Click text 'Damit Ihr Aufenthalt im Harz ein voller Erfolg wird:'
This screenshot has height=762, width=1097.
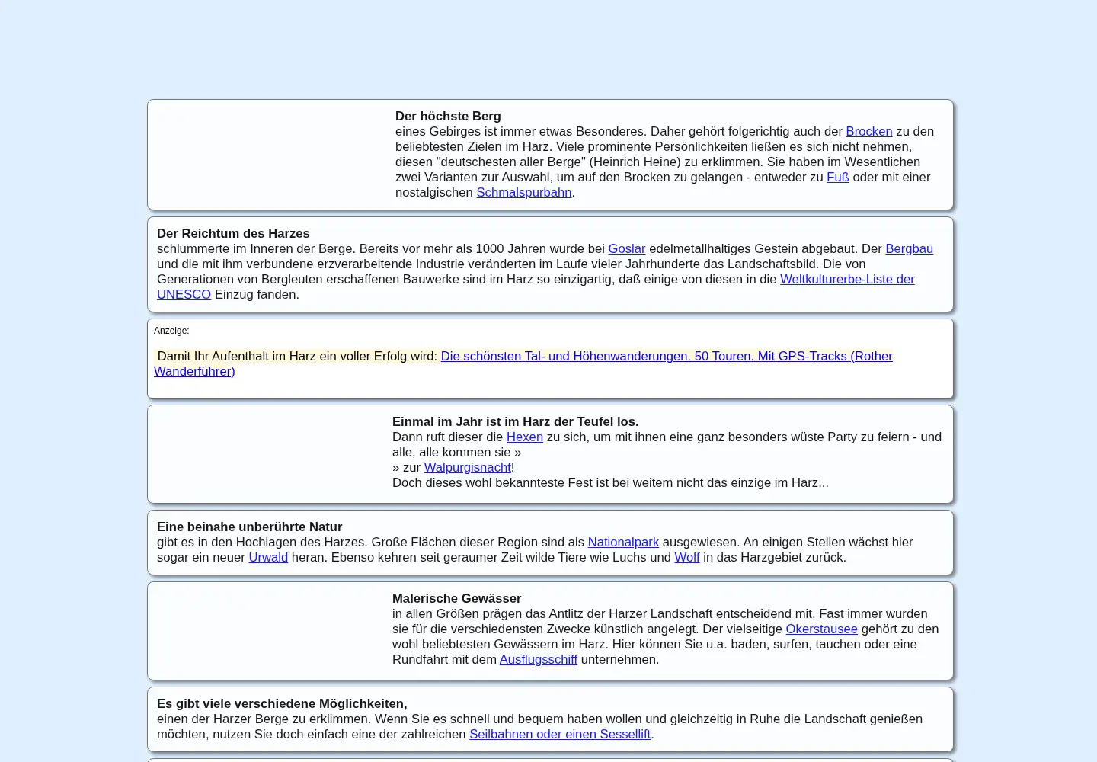coord(297,356)
